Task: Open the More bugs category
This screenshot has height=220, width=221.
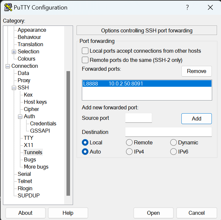Action: pos(36,167)
